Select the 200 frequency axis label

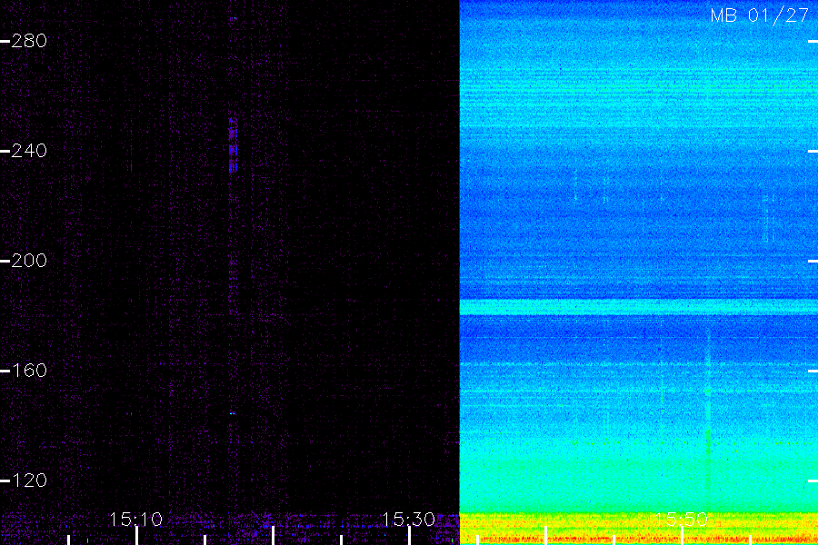click(29, 261)
